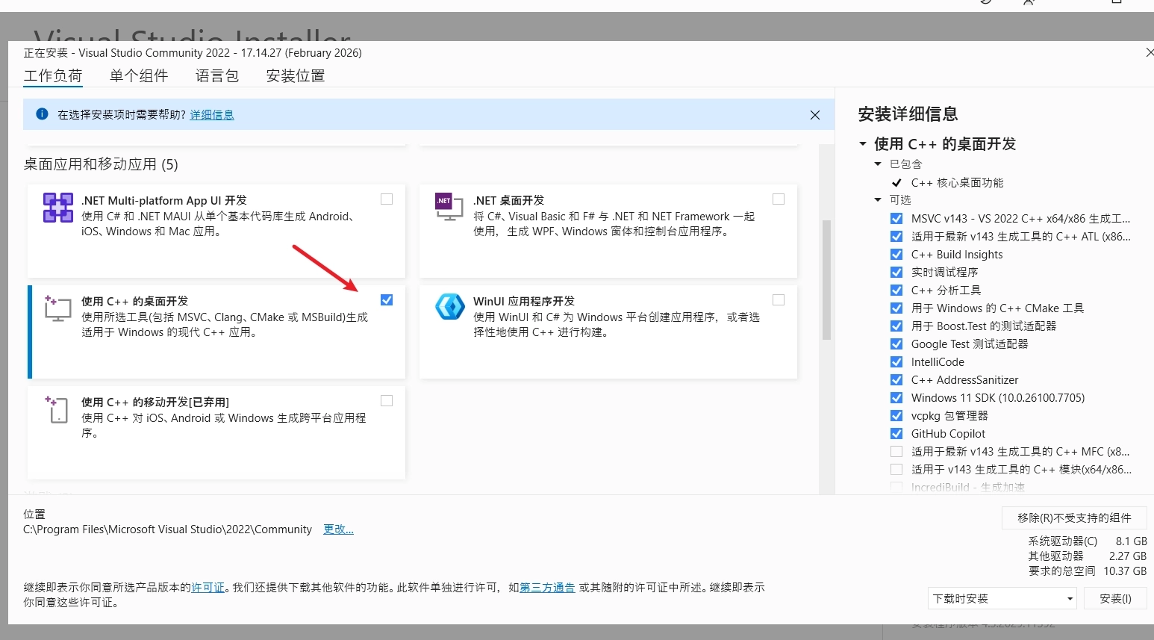Check the .NET 桌面开发 workload

click(779, 199)
